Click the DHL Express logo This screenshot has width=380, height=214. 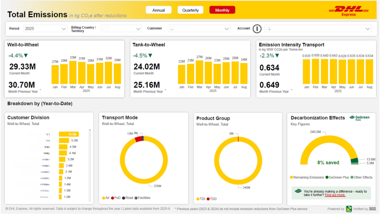click(348, 10)
